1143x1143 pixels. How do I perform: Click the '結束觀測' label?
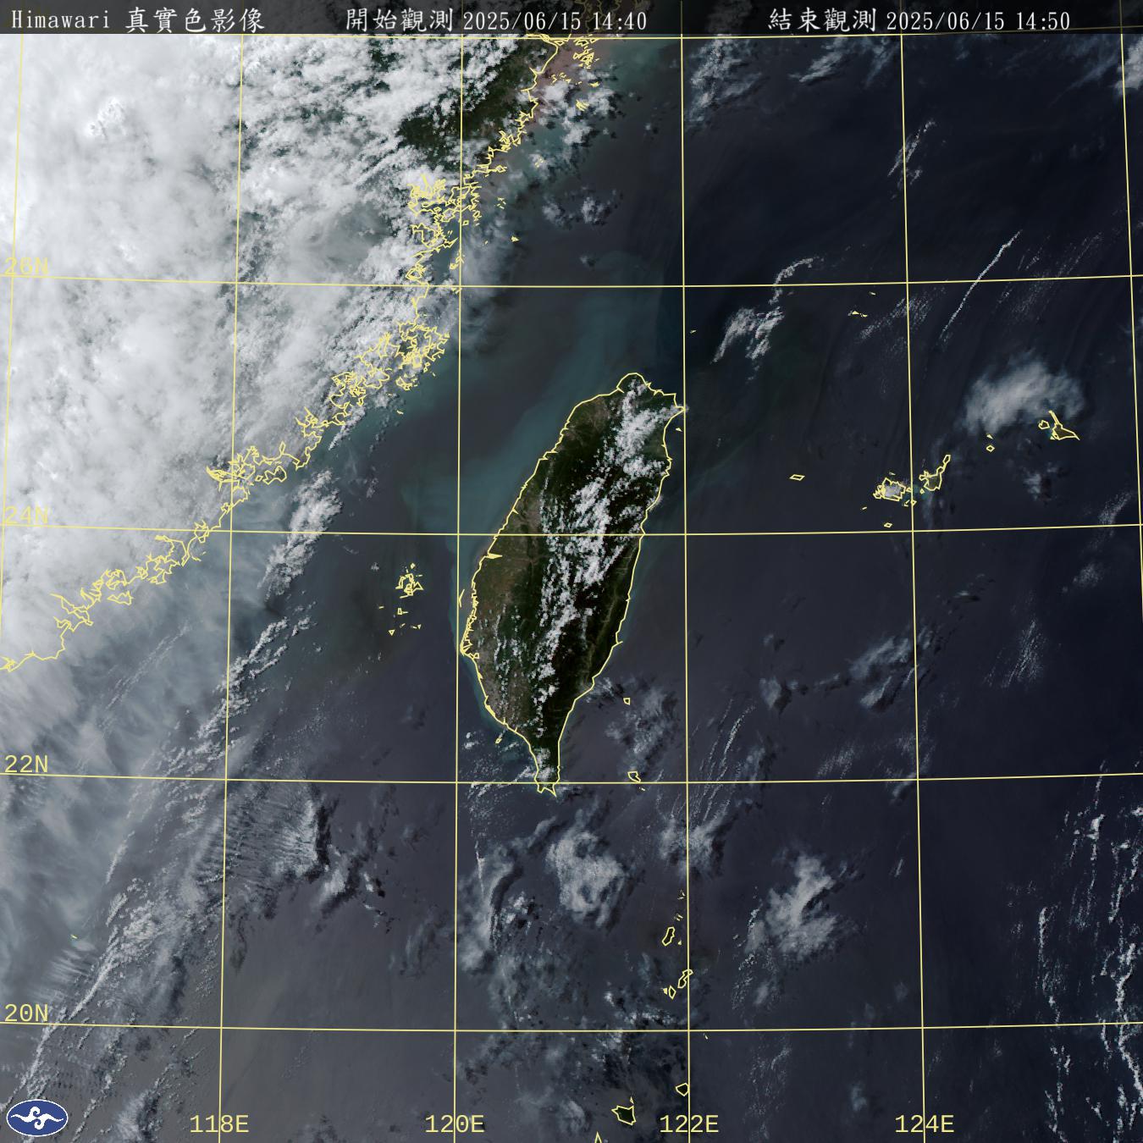822,20
